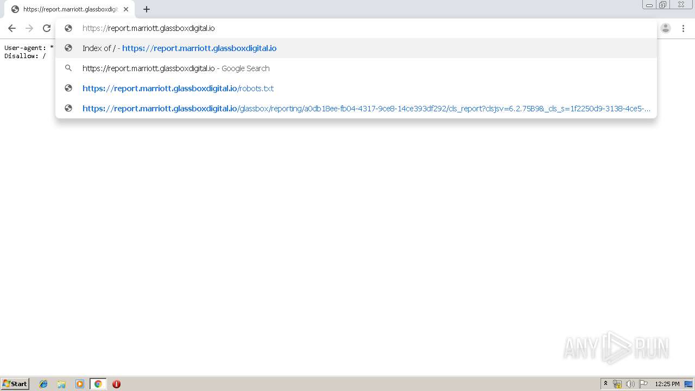This screenshot has width=695, height=391.
Task: Show hidden system tray icons
Action: point(605,384)
